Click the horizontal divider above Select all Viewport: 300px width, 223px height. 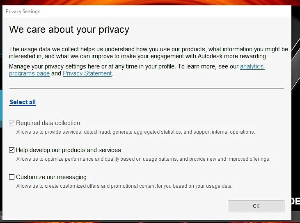click(x=147, y=88)
